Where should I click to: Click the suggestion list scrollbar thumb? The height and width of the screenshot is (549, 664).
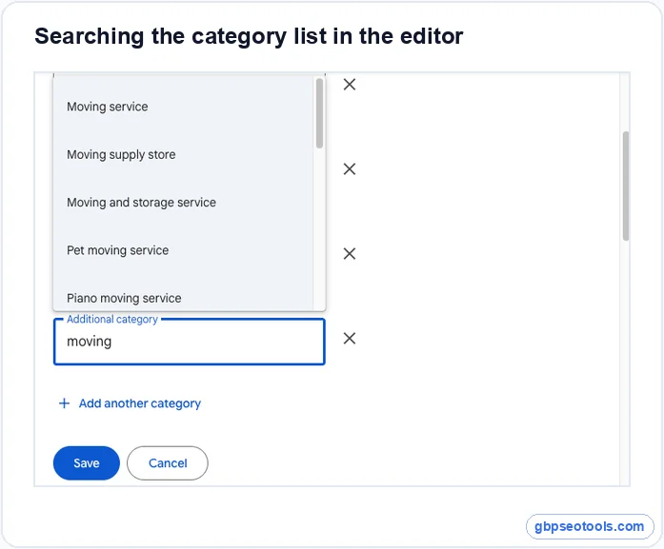(x=319, y=113)
